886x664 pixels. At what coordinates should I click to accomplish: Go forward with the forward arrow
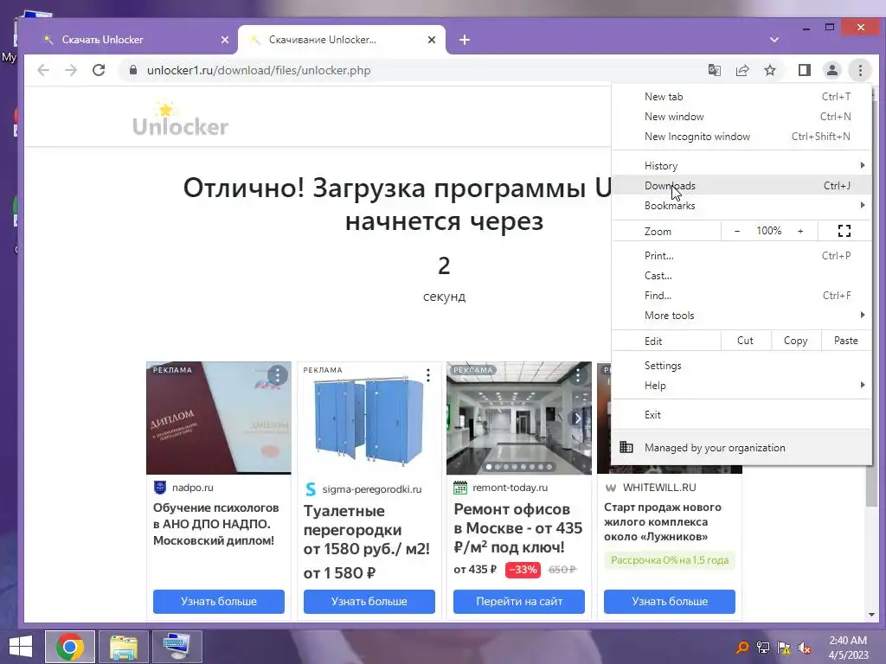pos(71,70)
